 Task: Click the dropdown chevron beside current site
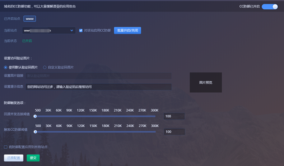pyautogui.click(x=72, y=30)
